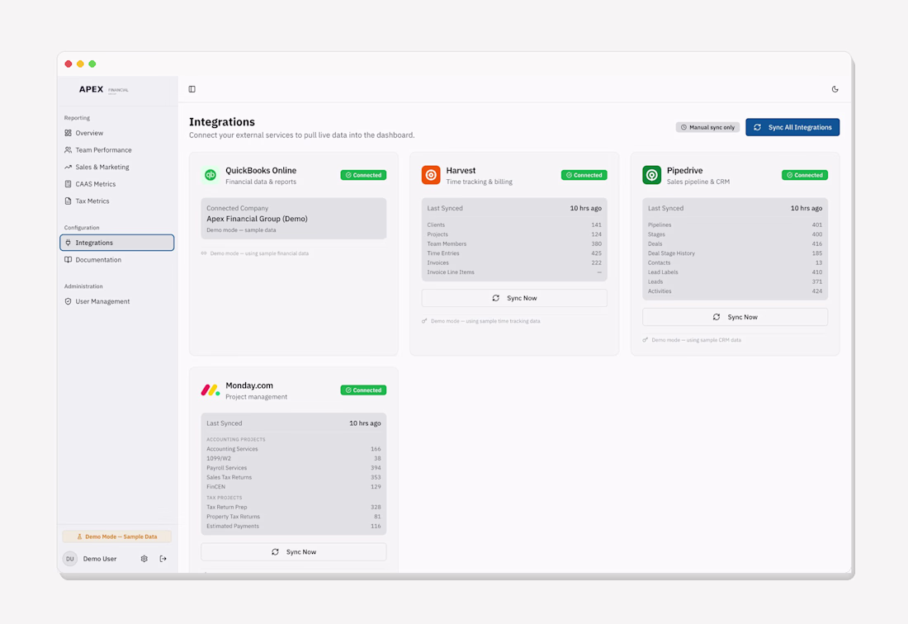Click the Pipedrive Connected badge
The height and width of the screenshot is (624, 908).
pos(804,175)
